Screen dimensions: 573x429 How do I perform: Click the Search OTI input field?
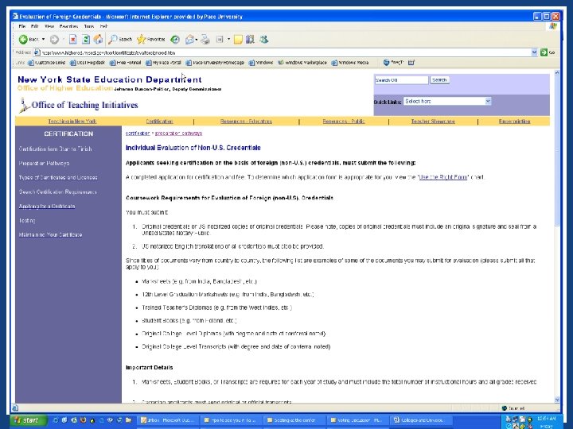pyautogui.click(x=401, y=80)
